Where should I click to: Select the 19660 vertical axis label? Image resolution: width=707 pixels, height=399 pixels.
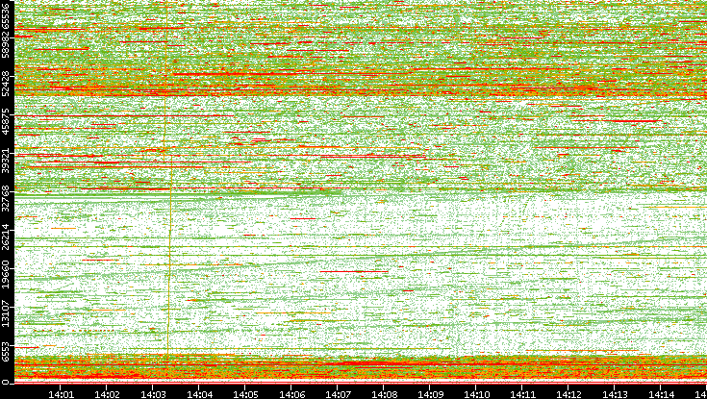[6, 273]
